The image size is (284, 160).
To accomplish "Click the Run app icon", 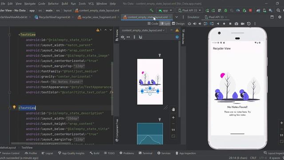I will 207,11.
